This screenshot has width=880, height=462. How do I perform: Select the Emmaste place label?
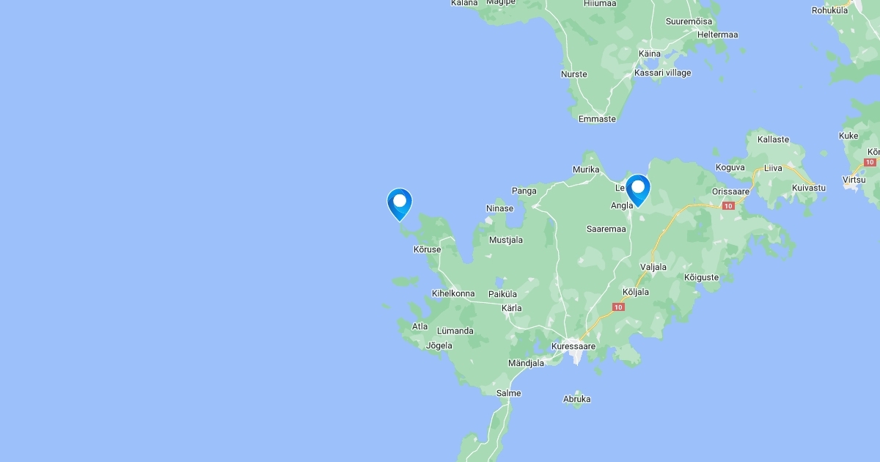click(597, 119)
